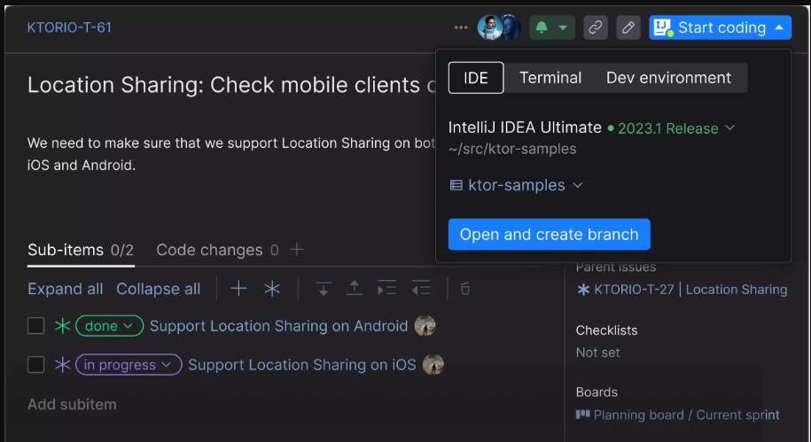The height and width of the screenshot is (442, 811).
Task: Switch to the Terminal tab
Action: [x=550, y=78]
